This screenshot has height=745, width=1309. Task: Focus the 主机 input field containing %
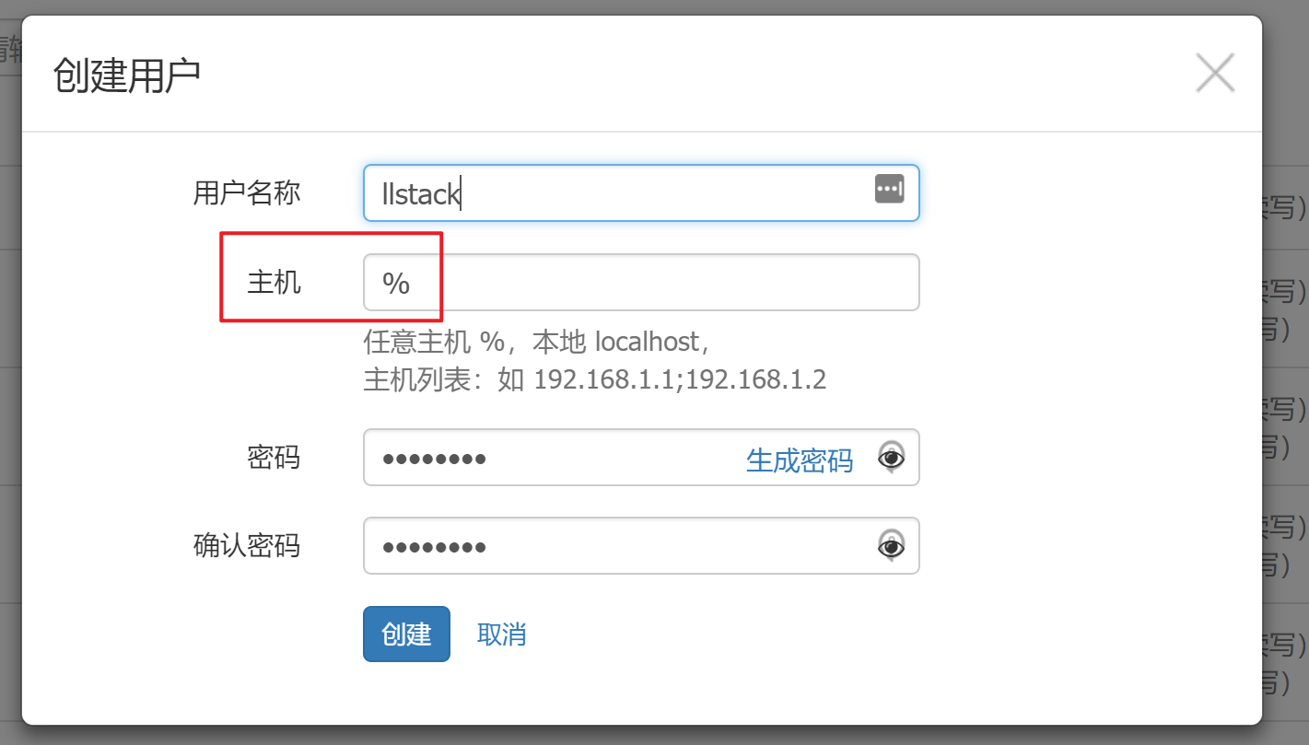point(641,282)
